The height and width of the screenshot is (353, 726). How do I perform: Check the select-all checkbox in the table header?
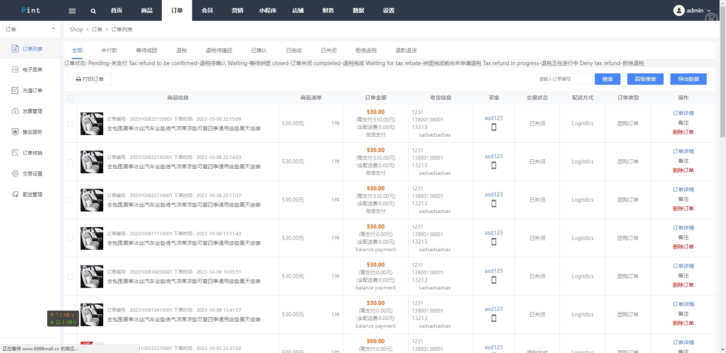[71, 98]
